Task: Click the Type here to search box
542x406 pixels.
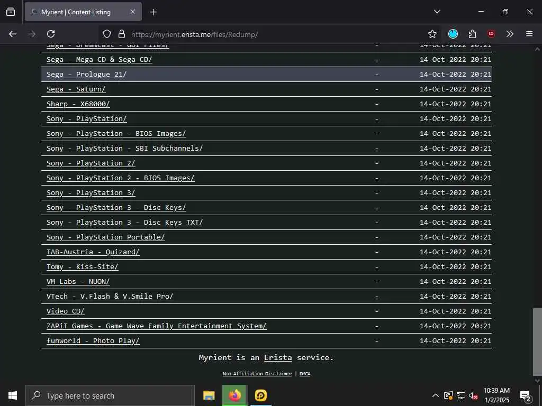Action: 110,395
